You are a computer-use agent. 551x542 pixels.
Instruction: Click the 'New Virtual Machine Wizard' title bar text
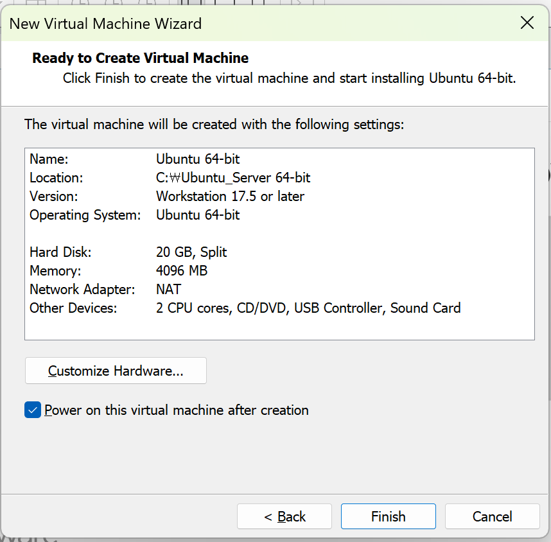(x=105, y=24)
